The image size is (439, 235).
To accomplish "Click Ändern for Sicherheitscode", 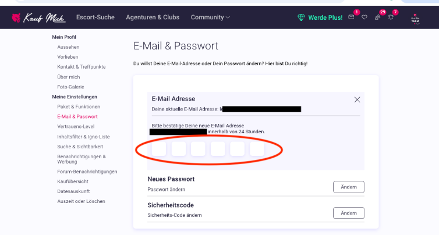I will (x=349, y=213).
